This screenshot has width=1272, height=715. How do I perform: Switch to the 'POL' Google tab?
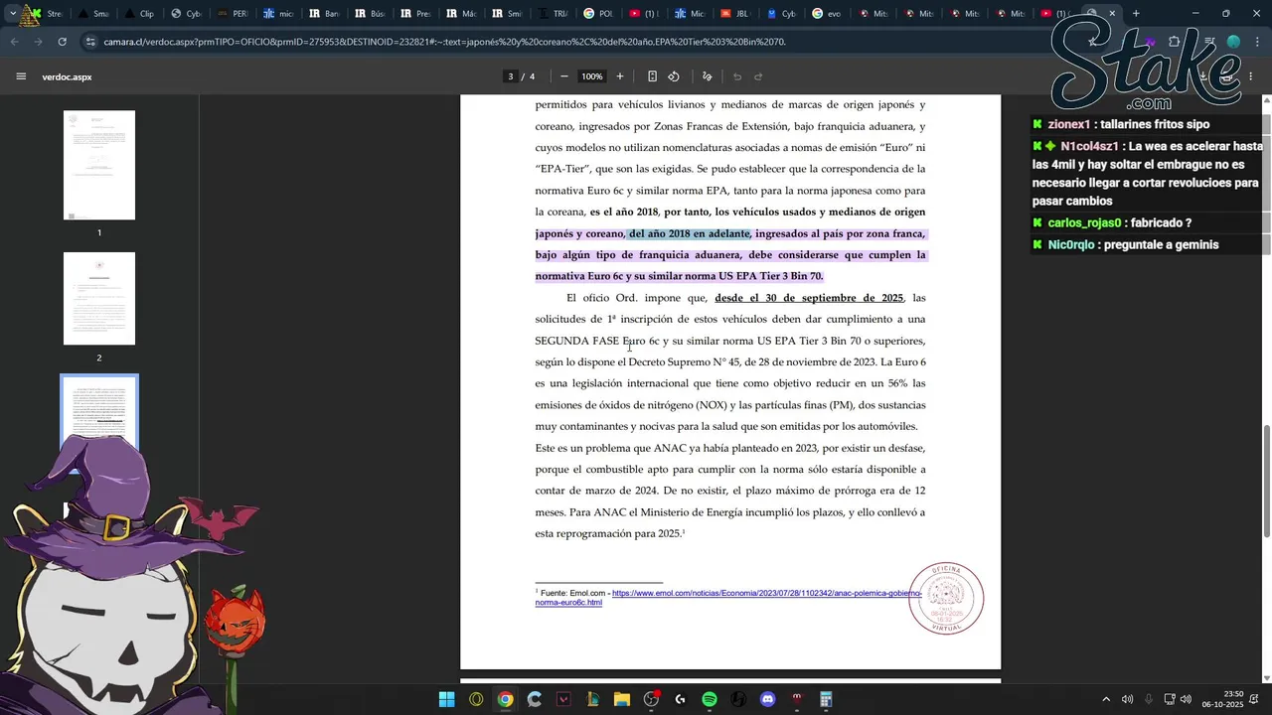coord(597,14)
